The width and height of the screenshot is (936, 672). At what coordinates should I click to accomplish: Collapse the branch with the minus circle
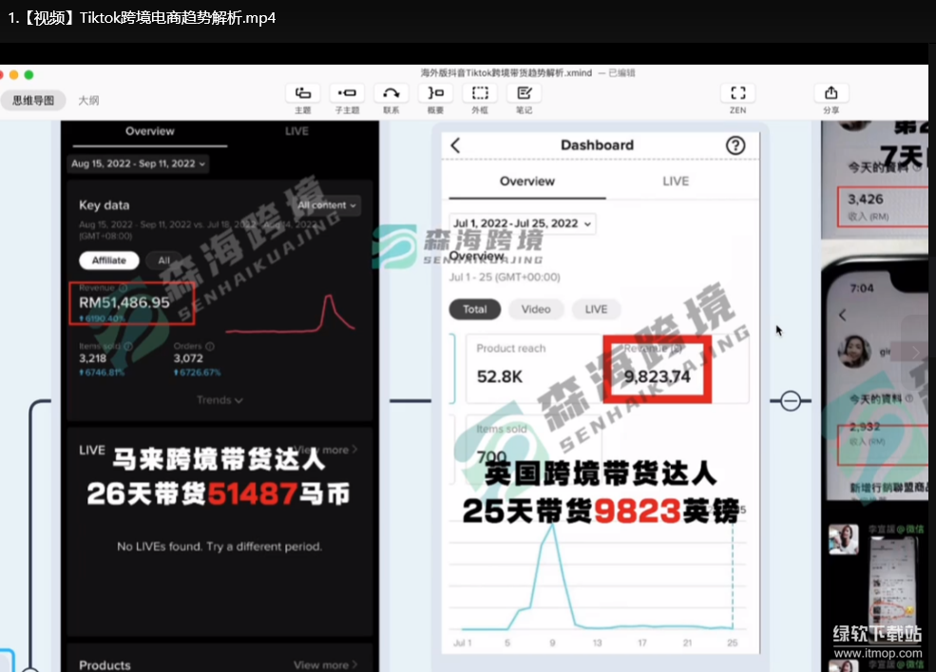791,401
